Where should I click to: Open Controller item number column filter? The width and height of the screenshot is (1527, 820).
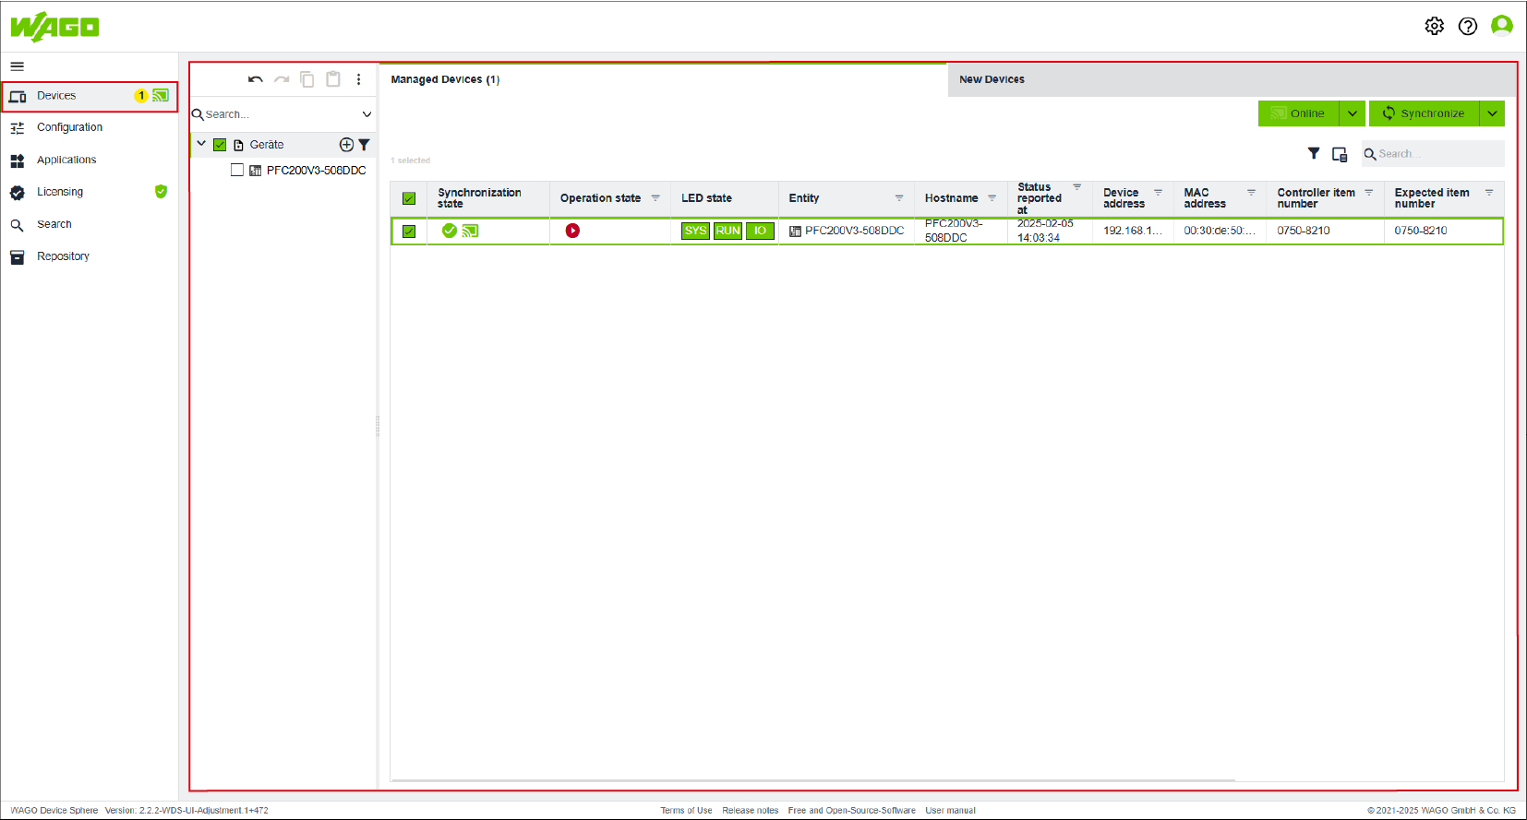click(1369, 192)
